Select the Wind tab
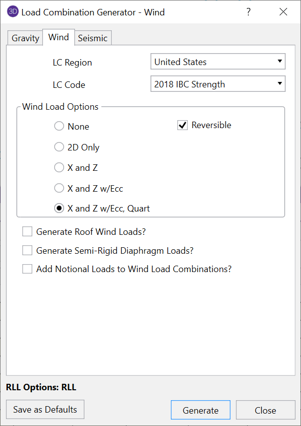This screenshot has width=301, height=426. (x=59, y=37)
